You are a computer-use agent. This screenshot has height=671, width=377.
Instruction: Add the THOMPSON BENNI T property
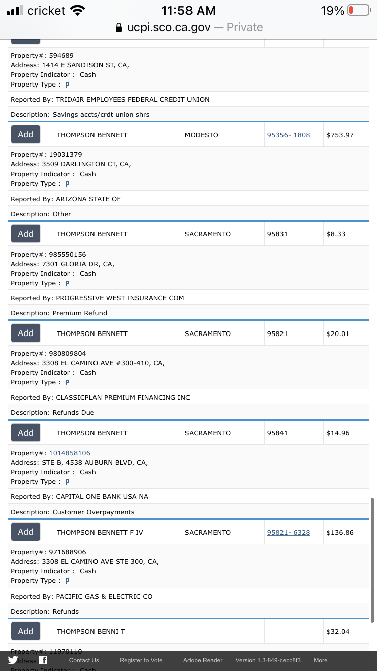point(26,631)
